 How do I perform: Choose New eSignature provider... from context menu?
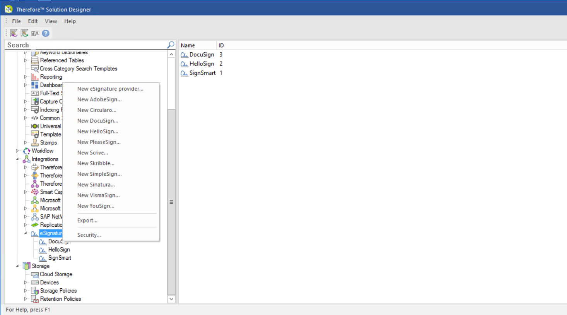(111, 89)
